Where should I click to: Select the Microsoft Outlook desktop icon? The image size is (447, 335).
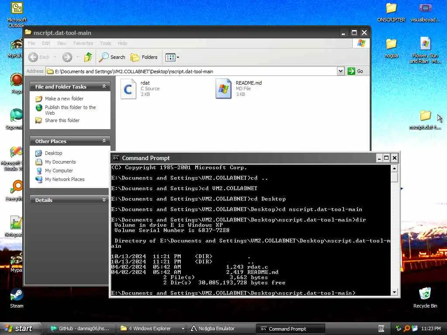click(x=17, y=15)
